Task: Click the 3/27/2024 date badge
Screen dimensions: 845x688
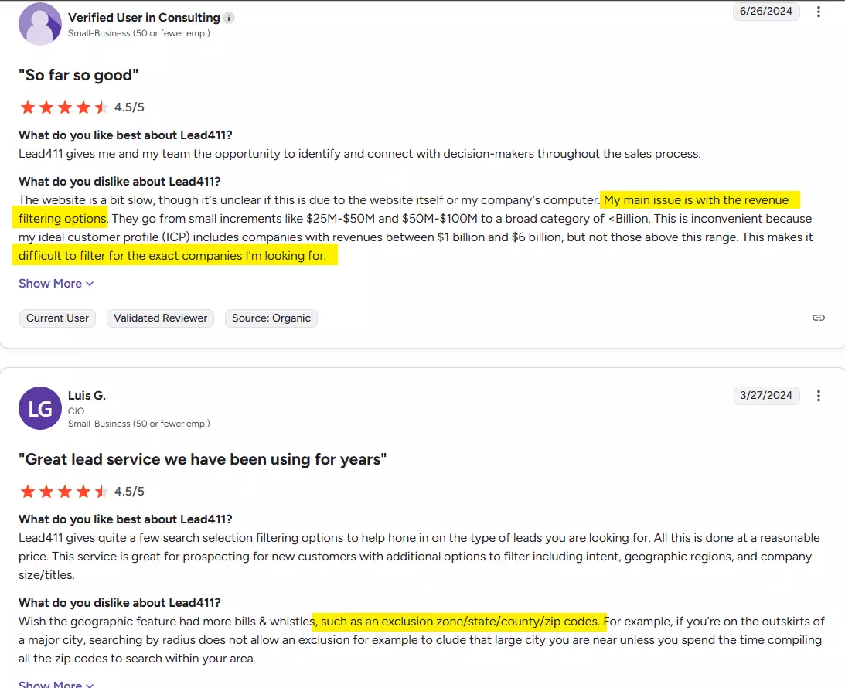Action: [x=766, y=396]
